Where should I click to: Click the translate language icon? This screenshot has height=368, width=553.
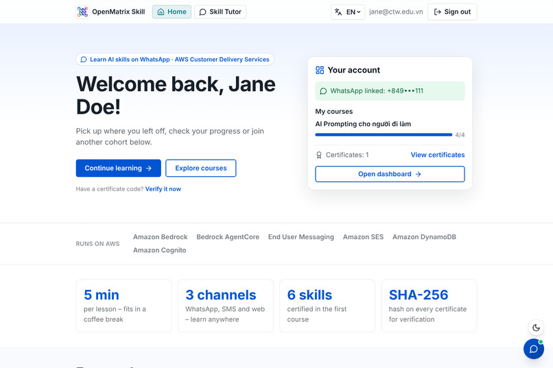click(338, 12)
